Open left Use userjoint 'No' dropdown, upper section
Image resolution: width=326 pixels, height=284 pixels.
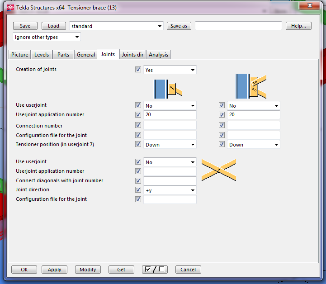pos(170,106)
